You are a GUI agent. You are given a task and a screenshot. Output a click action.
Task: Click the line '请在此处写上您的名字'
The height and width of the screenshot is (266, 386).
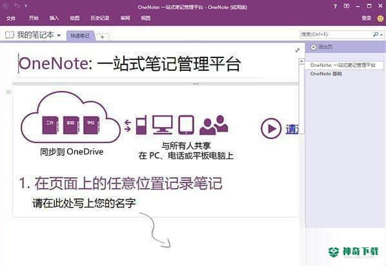pos(84,204)
